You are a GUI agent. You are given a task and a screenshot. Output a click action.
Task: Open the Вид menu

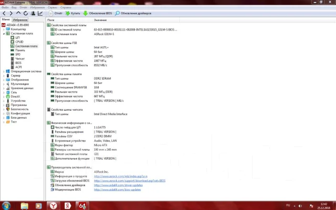tap(14, 7)
